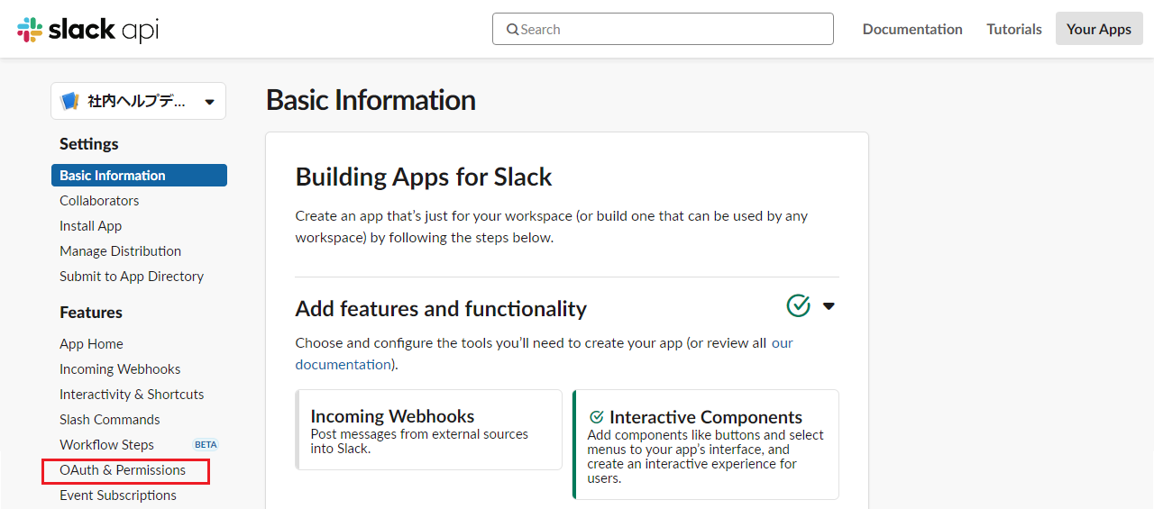Open Event Subscriptions page
The image size is (1154, 509).
coord(118,495)
